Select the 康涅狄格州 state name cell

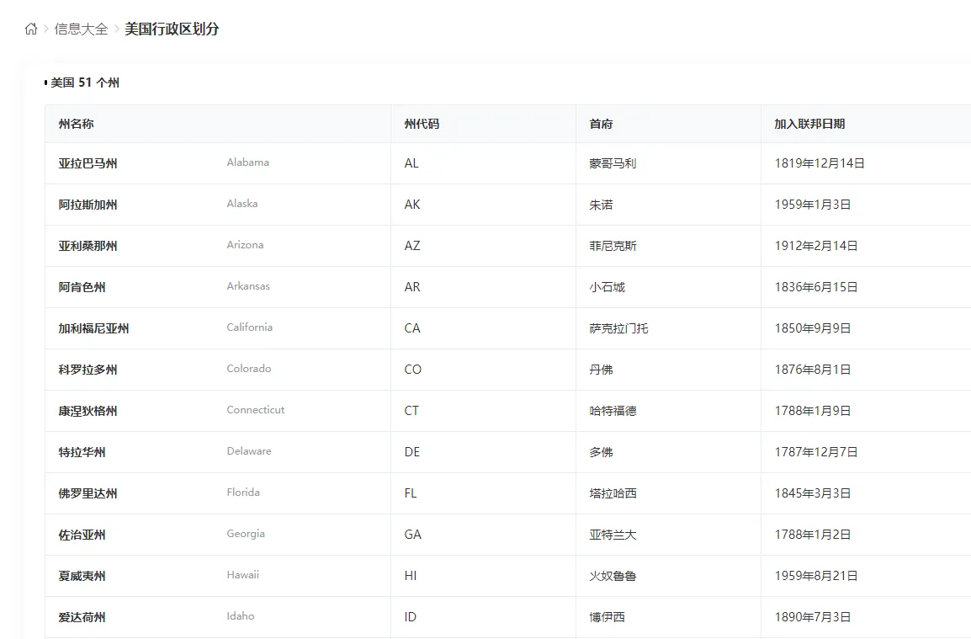point(88,411)
